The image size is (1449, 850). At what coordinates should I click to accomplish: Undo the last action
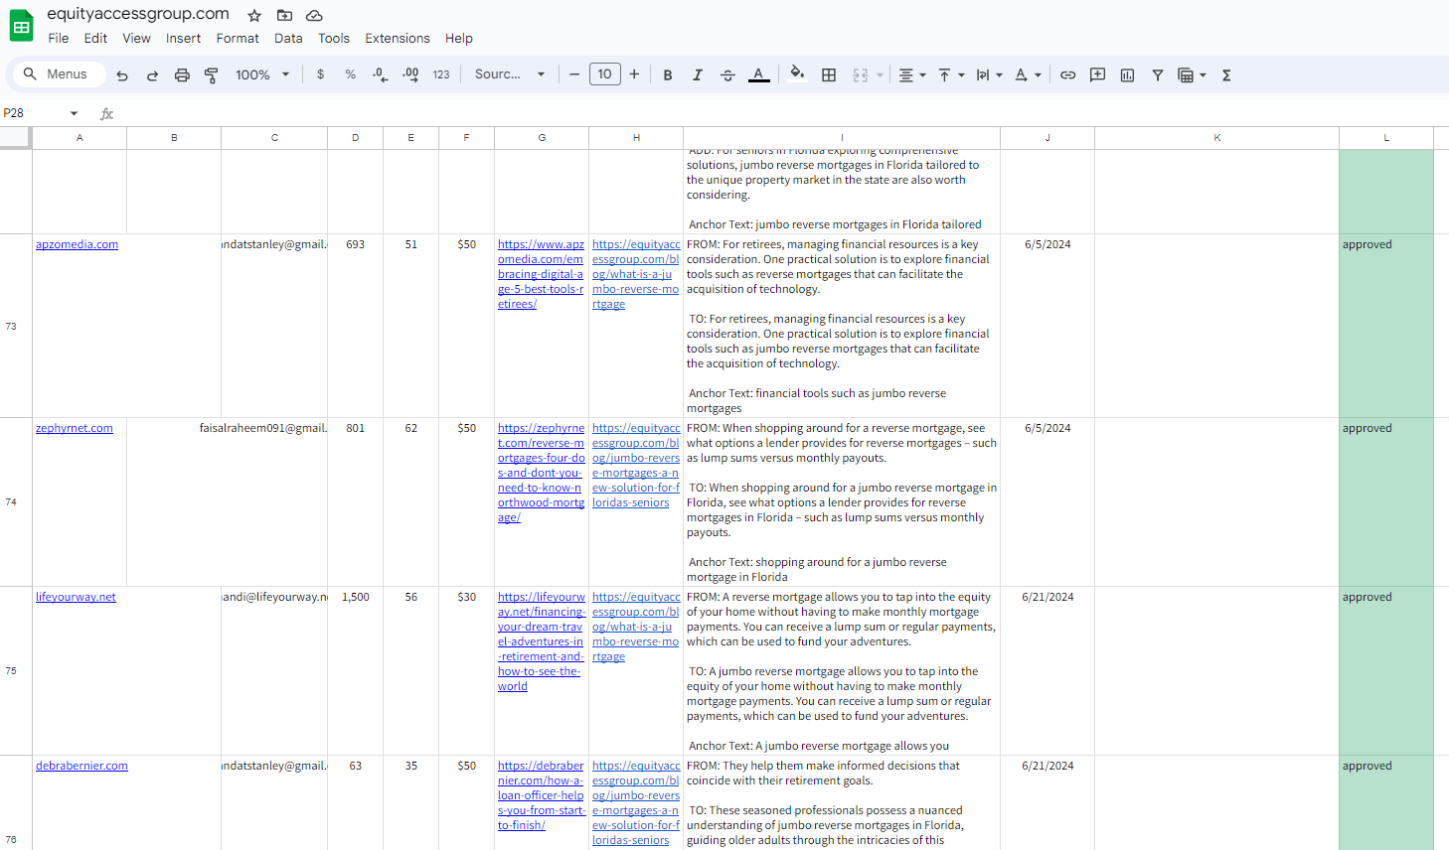[x=122, y=74]
